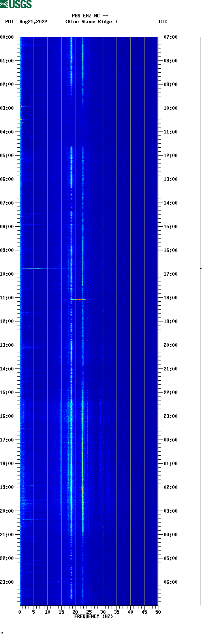Click the 'PDT' timezone label
Viewport: 218px width, 637px height.
click(x=9, y=22)
